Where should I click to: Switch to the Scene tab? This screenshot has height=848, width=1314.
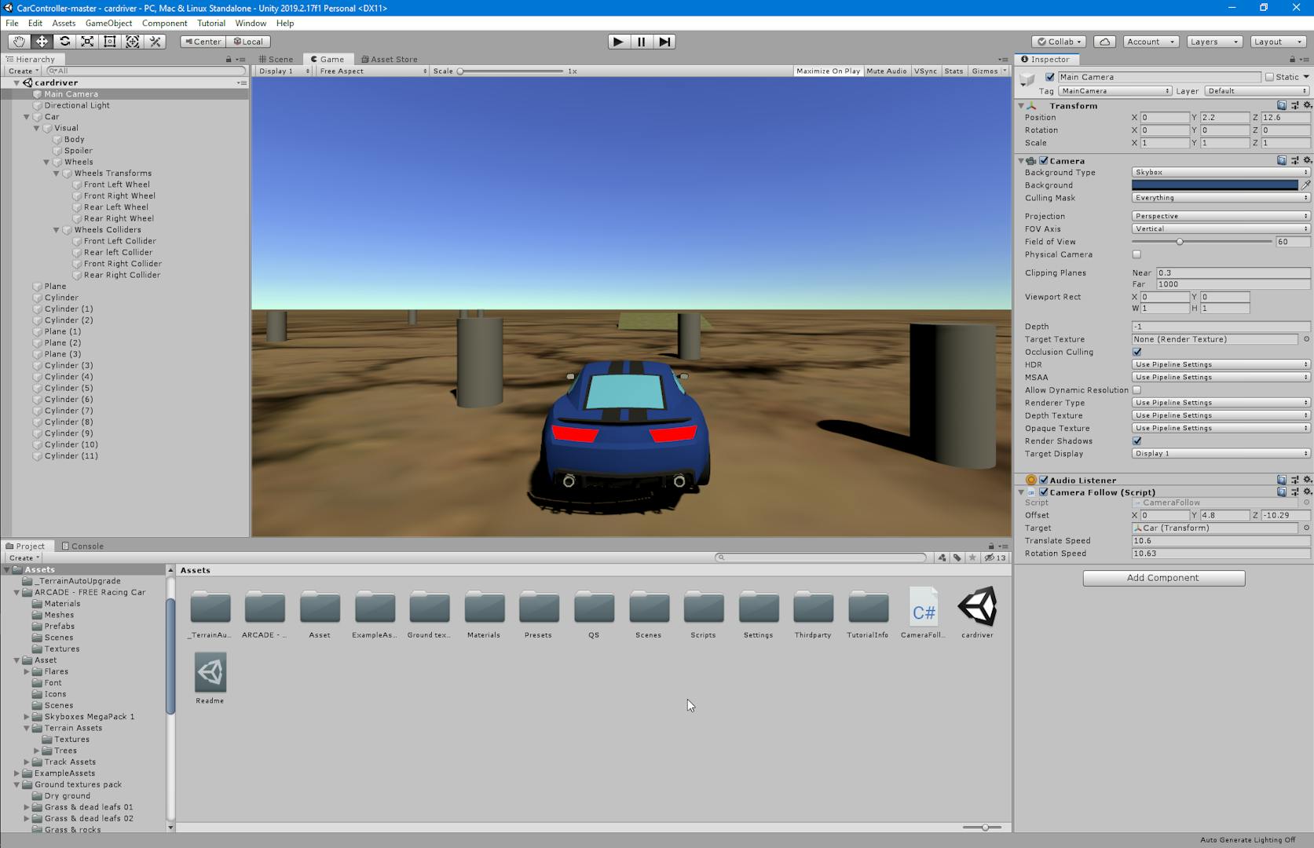(276, 59)
